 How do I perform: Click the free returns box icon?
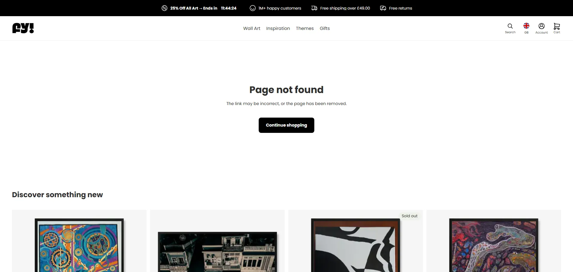coord(383,8)
